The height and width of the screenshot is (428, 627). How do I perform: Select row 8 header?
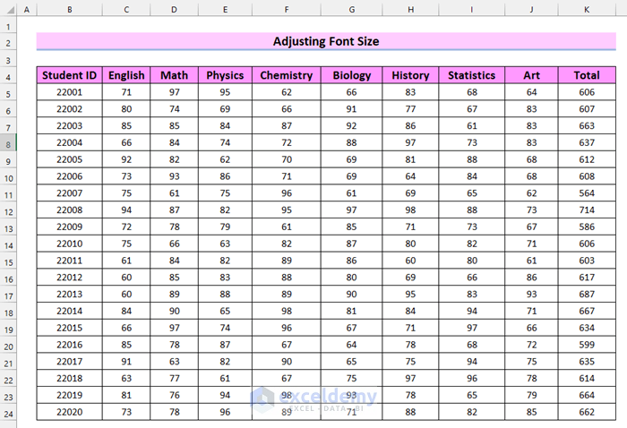[x=8, y=144]
